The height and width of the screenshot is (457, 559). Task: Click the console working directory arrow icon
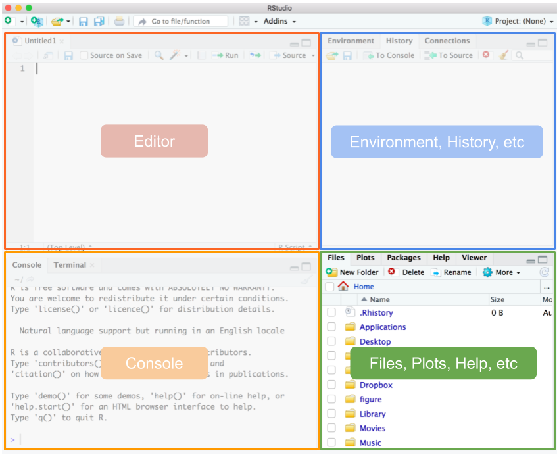pyautogui.click(x=30, y=279)
